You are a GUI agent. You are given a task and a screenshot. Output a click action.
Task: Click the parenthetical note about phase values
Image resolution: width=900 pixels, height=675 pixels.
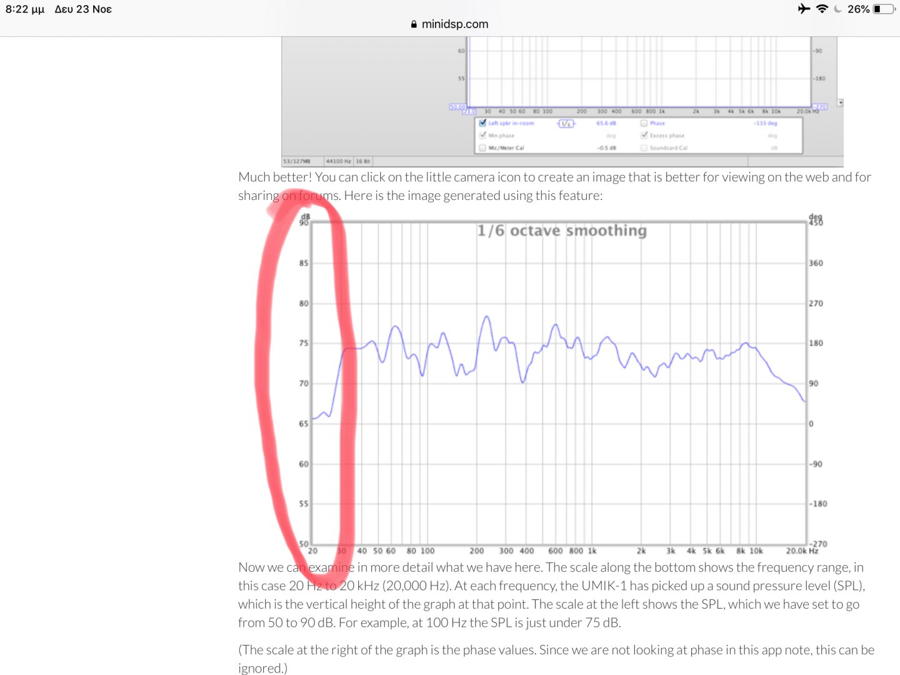(556, 659)
